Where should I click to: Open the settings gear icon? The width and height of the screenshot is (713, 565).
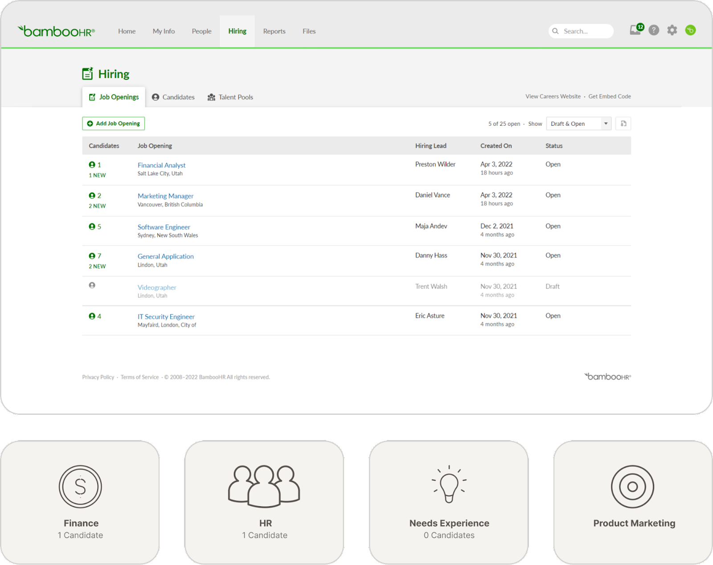pos(672,30)
